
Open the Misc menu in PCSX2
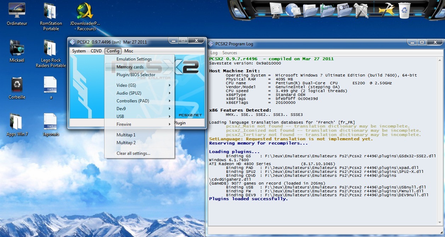[129, 51]
